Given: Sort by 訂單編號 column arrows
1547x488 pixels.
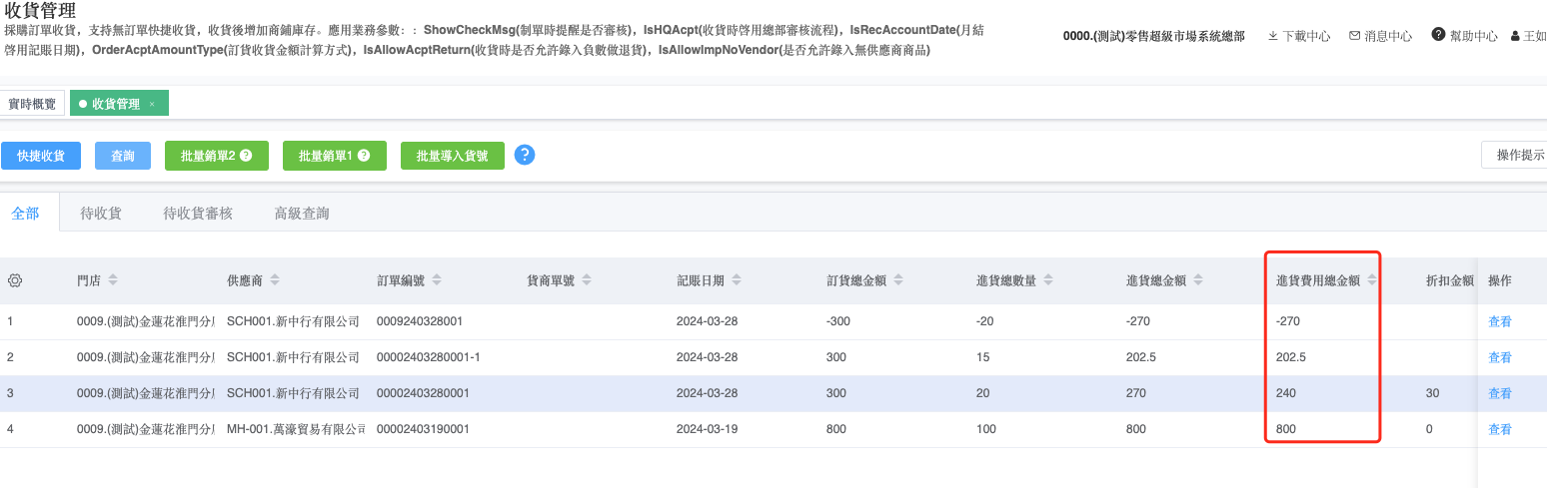Looking at the screenshot, I should pyautogui.click(x=437, y=281).
